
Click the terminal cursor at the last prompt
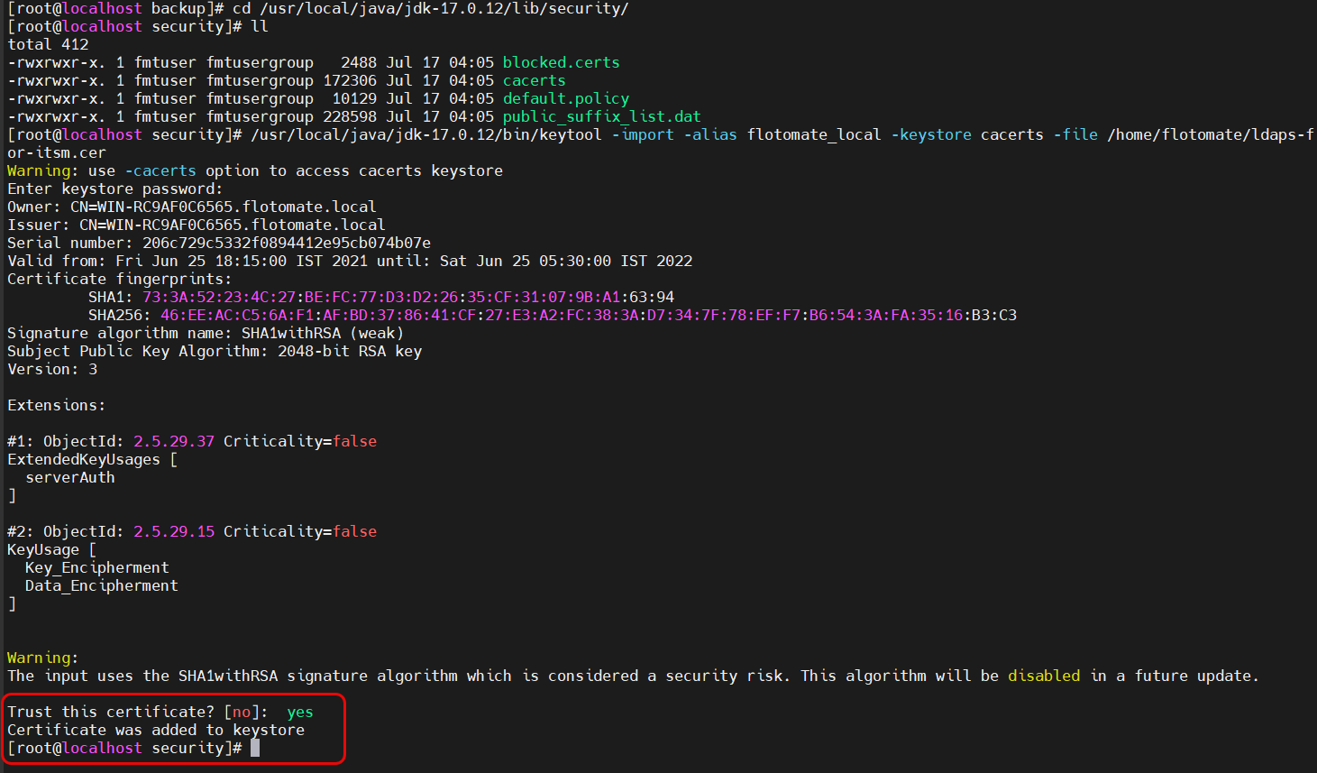coord(255,748)
